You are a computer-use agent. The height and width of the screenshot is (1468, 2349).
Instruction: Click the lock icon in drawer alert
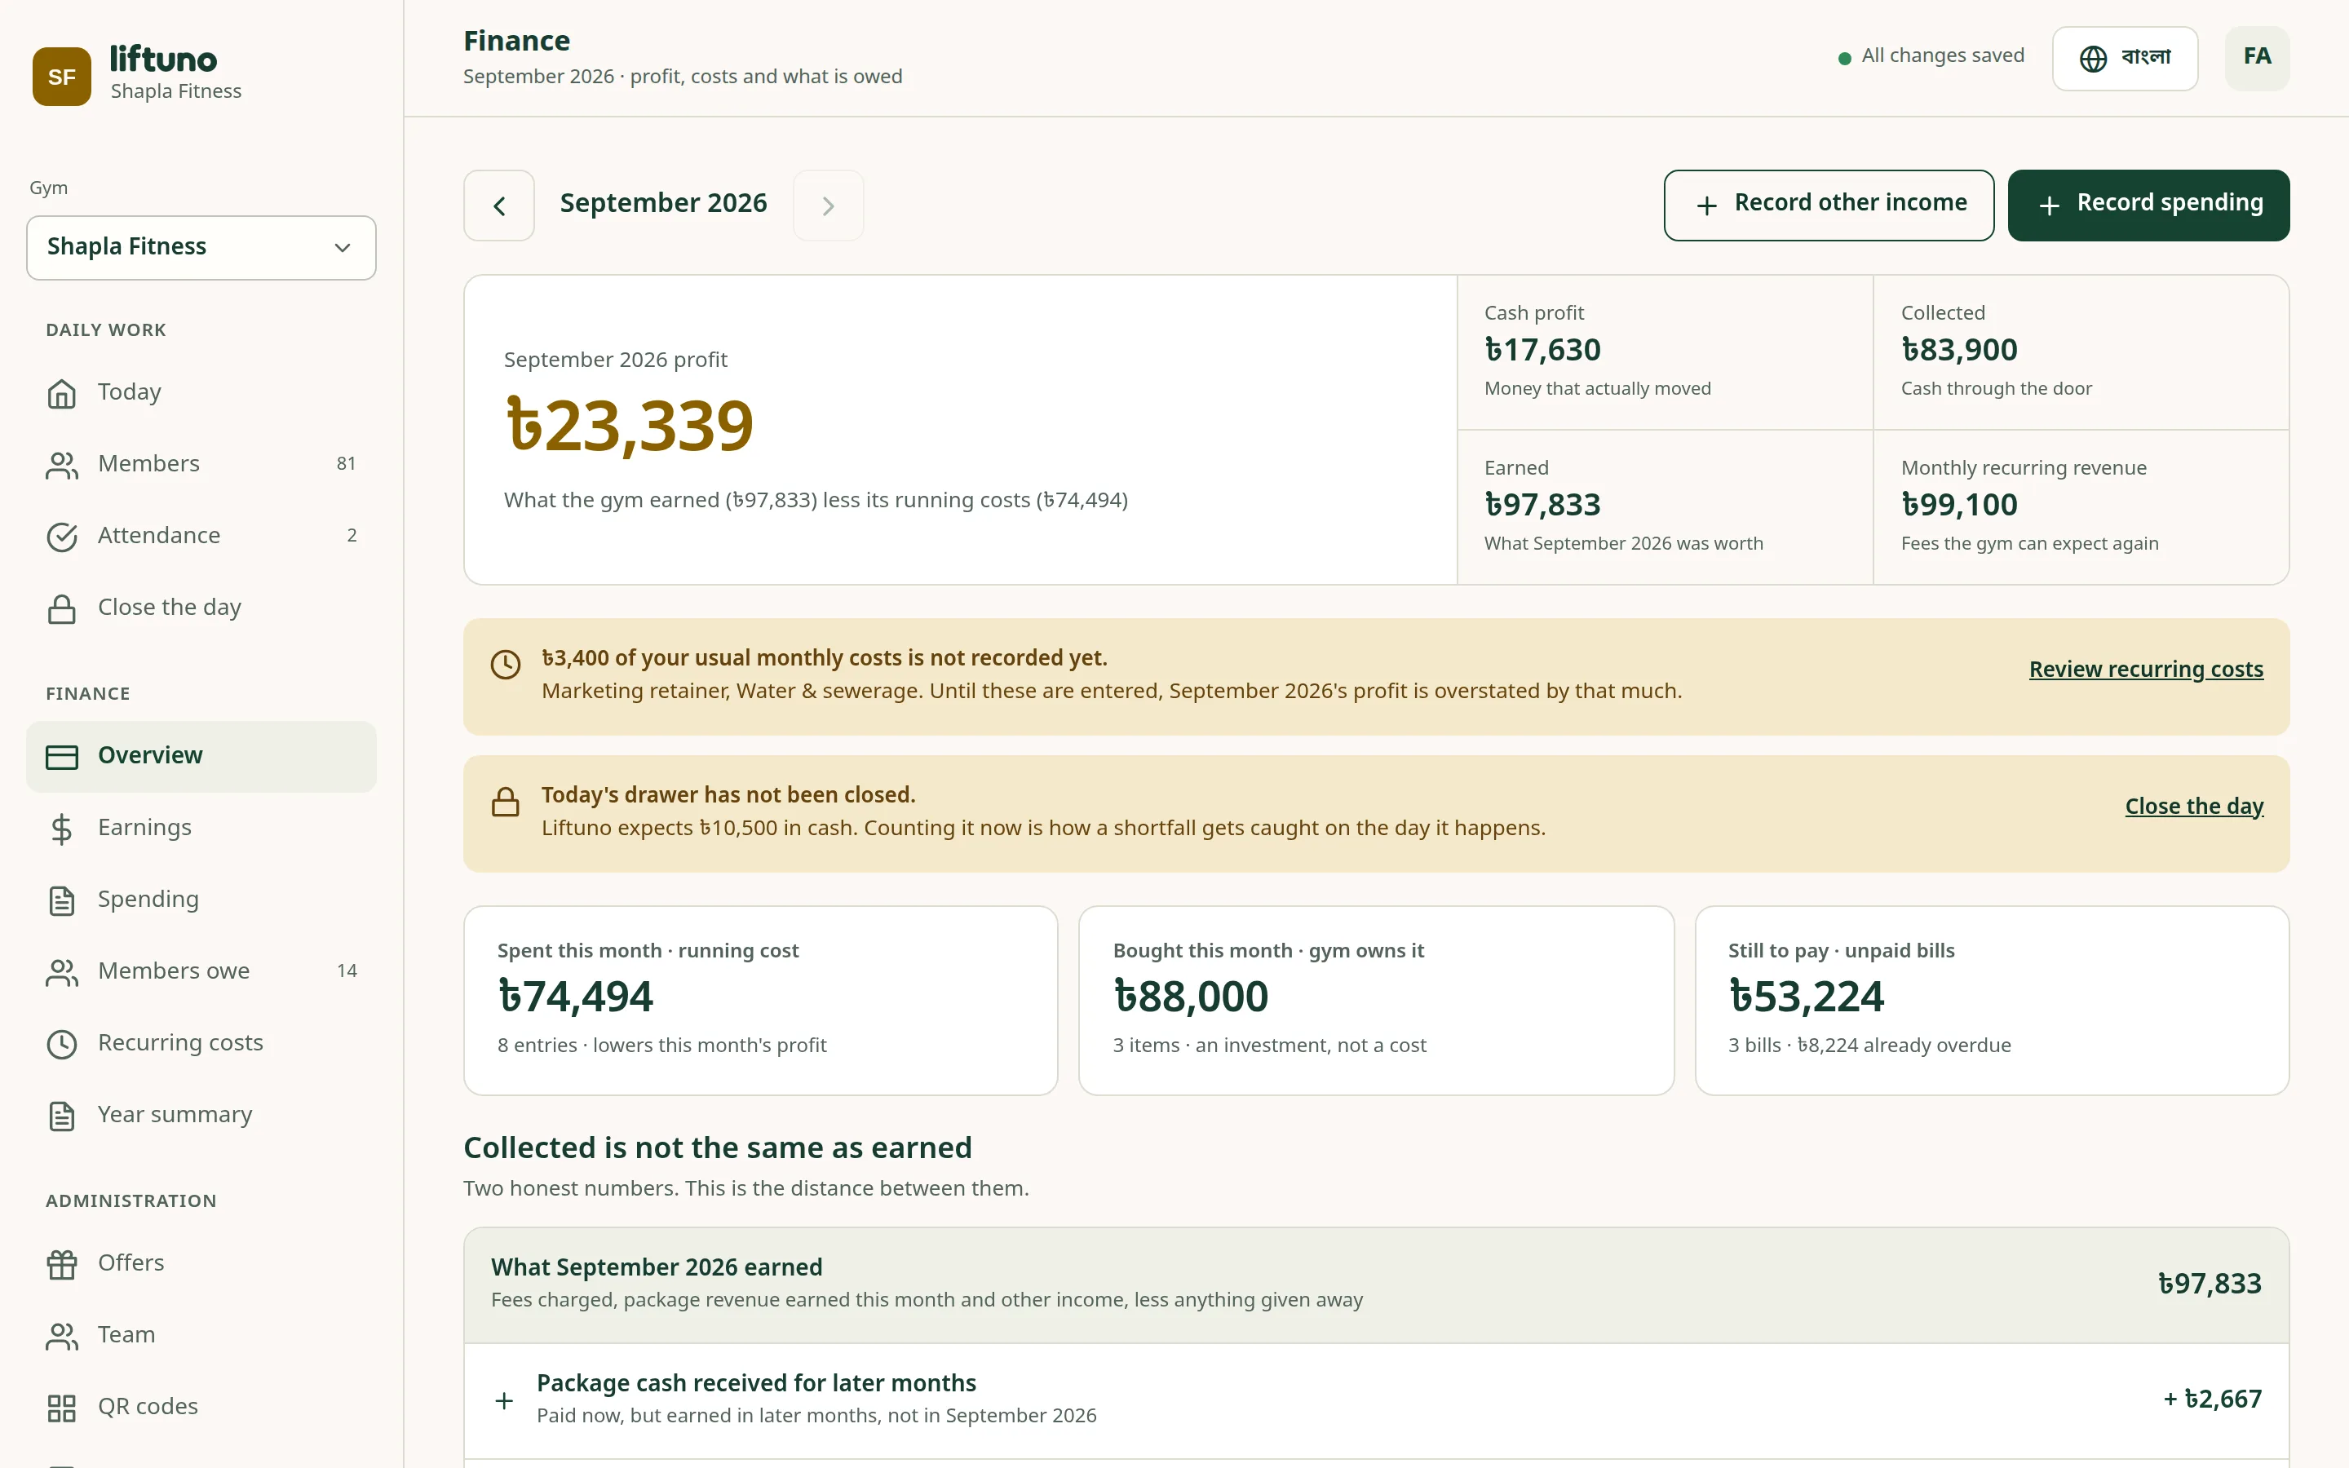(505, 802)
